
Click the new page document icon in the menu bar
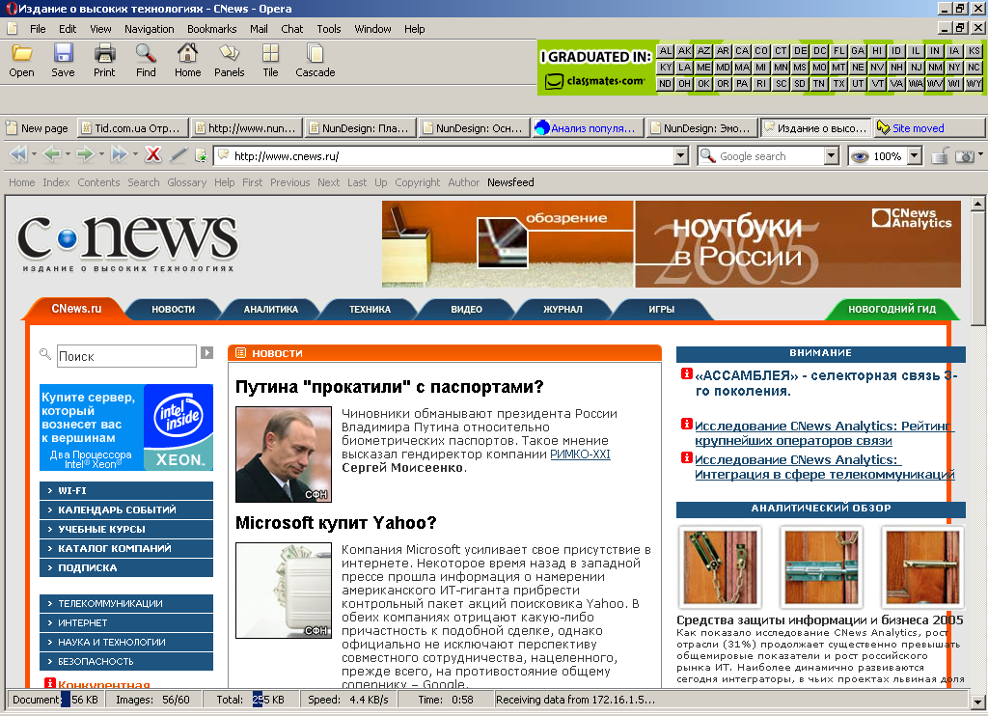pyautogui.click(x=12, y=28)
